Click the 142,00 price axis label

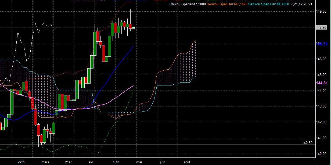tap(321, 123)
